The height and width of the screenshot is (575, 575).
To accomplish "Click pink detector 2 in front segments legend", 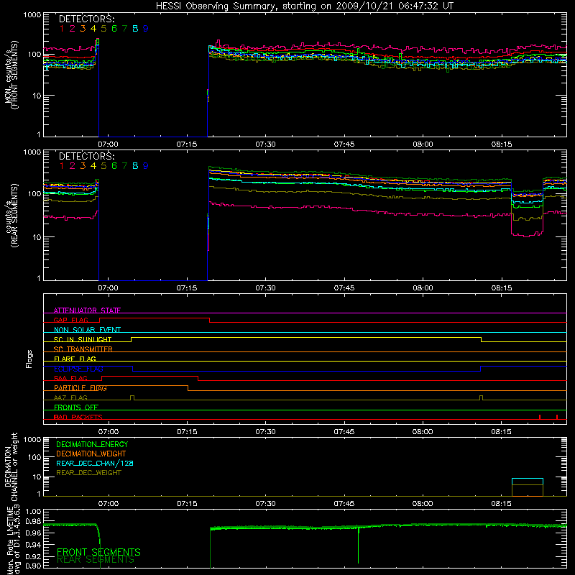I will tap(73, 29).
